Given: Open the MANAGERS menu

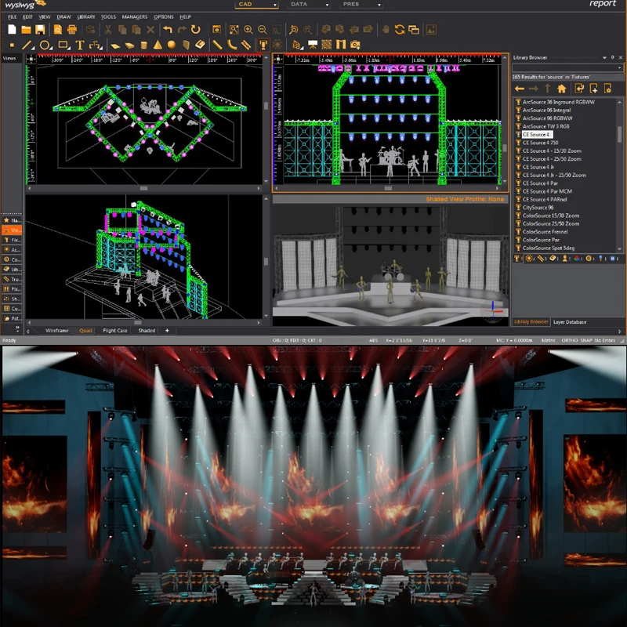Looking at the screenshot, I should tap(135, 16).
